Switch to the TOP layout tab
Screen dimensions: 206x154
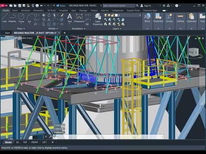pyautogui.click(x=25, y=142)
